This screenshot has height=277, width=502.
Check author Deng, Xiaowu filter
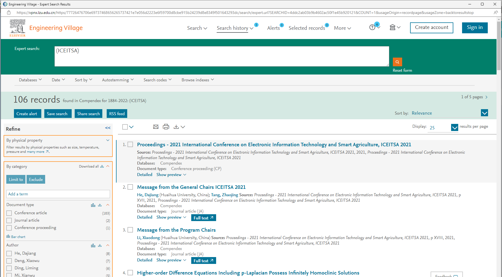pos(9,261)
